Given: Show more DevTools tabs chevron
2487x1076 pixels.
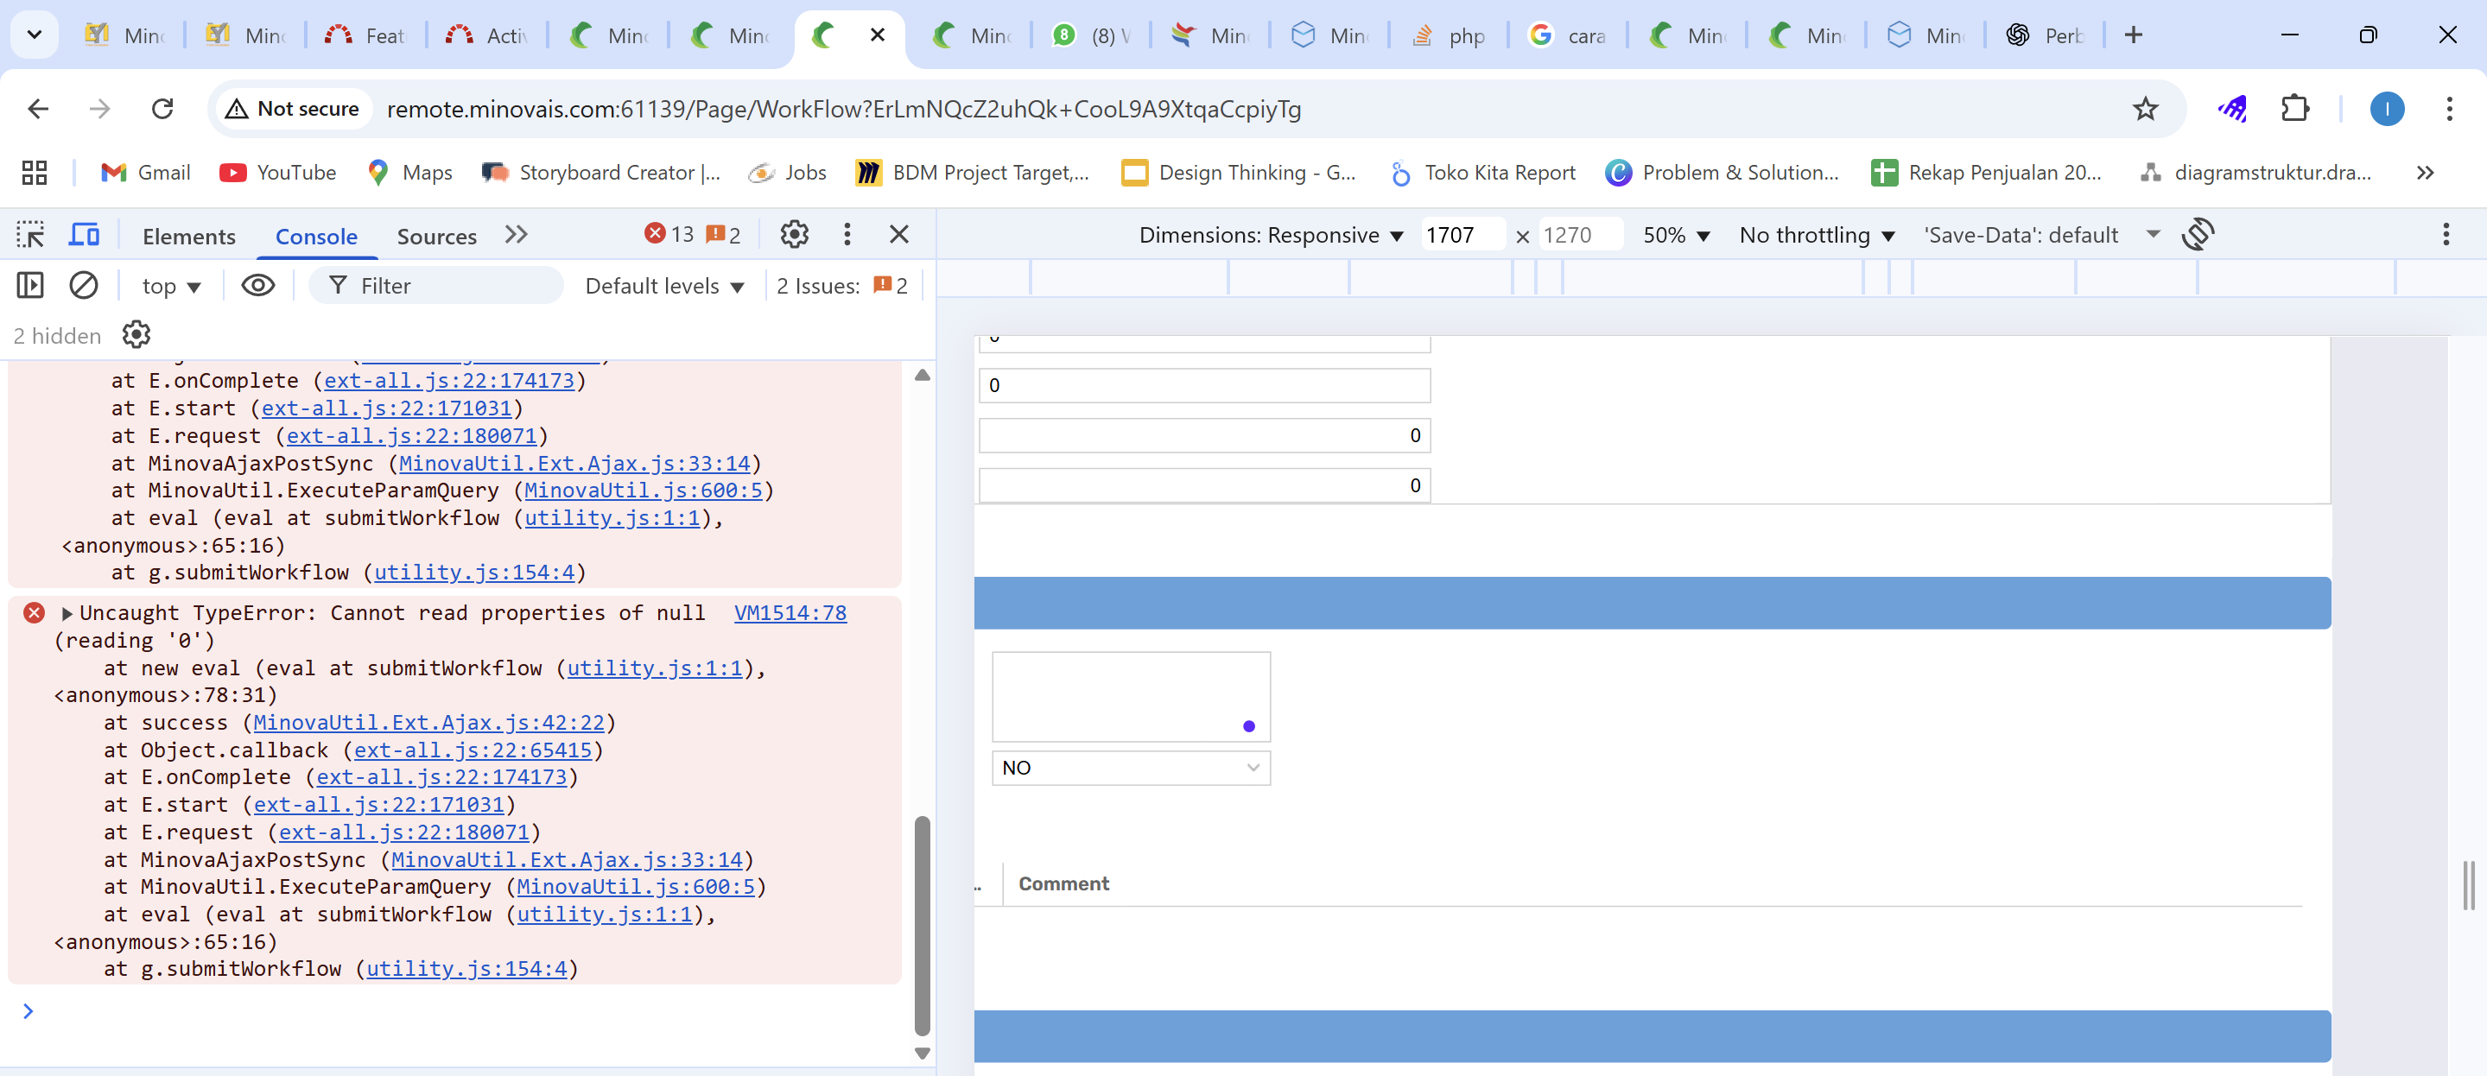Looking at the screenshot, I should [x=517, y=235].
